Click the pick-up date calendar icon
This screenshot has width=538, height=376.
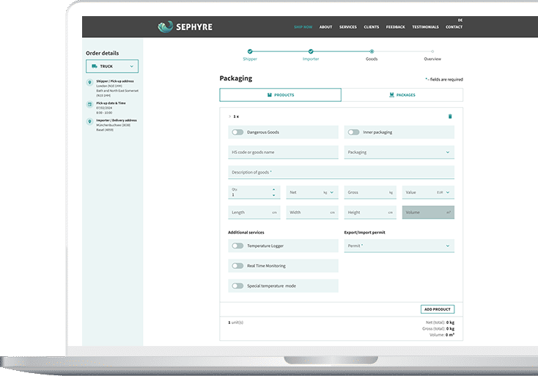point(89,103)
